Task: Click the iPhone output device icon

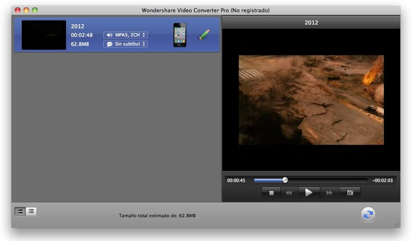Action: click(x=179, y=35)
